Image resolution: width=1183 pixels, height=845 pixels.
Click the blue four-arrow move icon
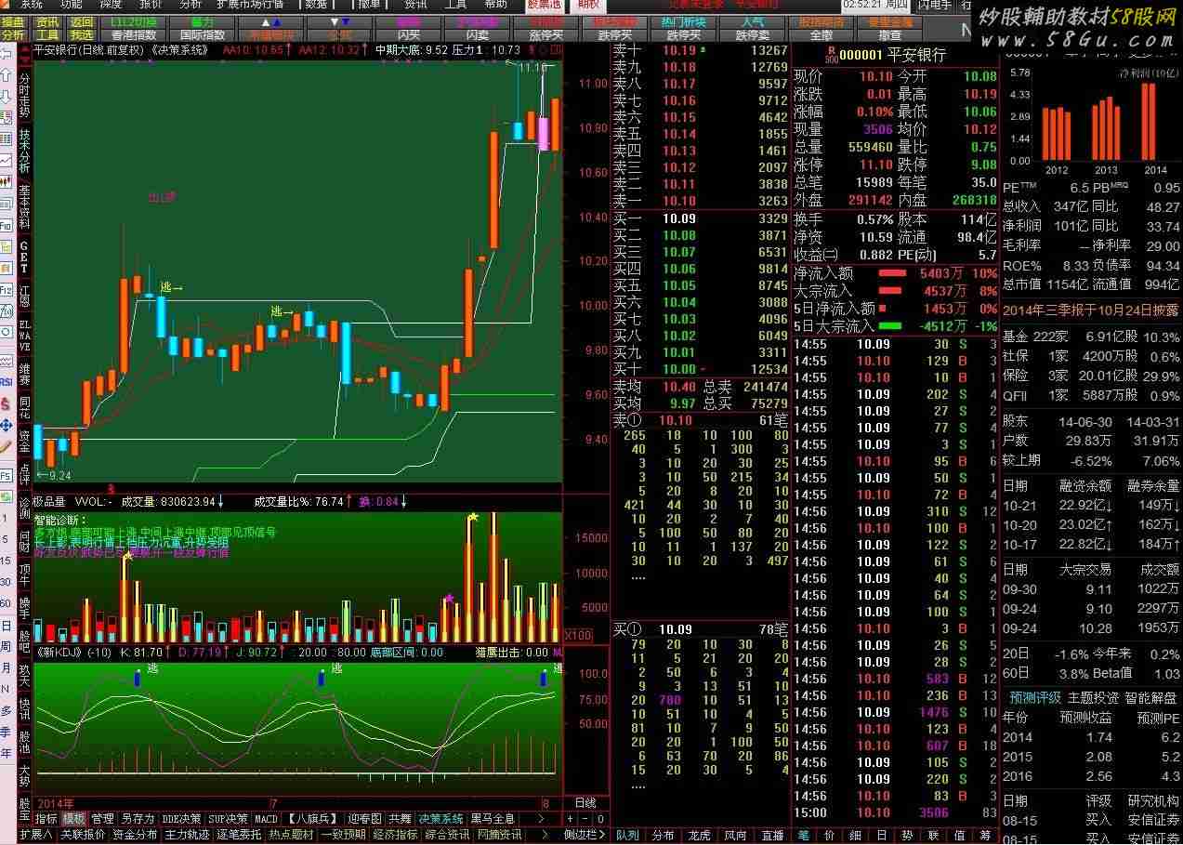pos(6,425)
